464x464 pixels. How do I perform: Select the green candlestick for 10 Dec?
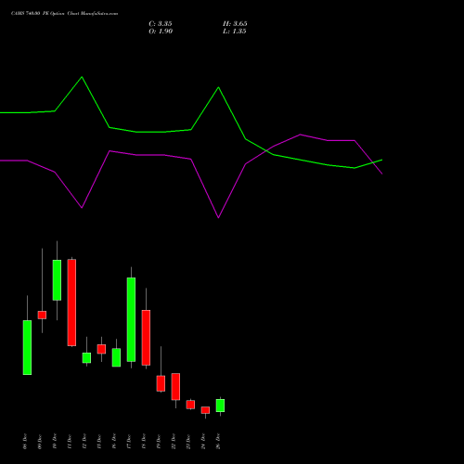click(57, 280)
